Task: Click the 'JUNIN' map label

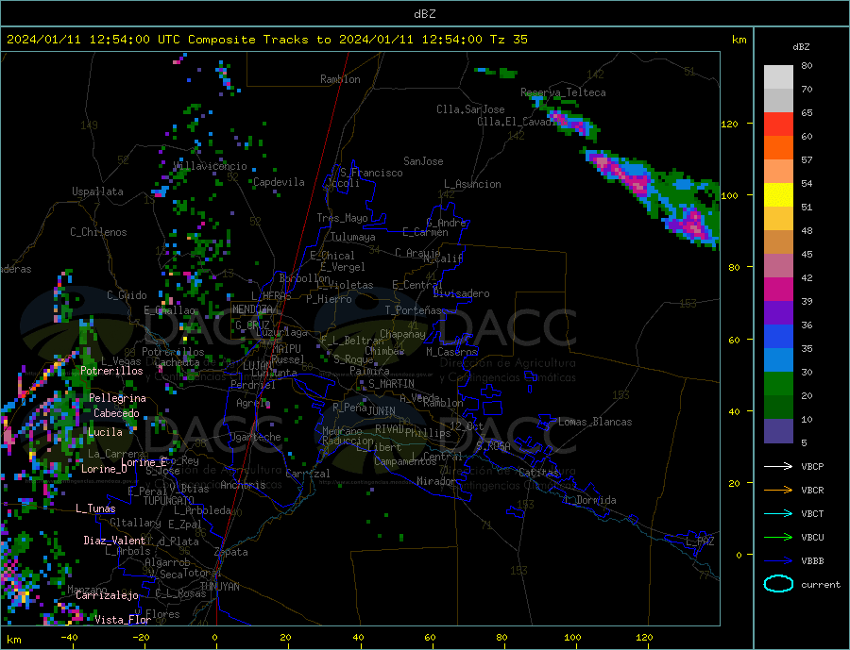Action: 382,411
